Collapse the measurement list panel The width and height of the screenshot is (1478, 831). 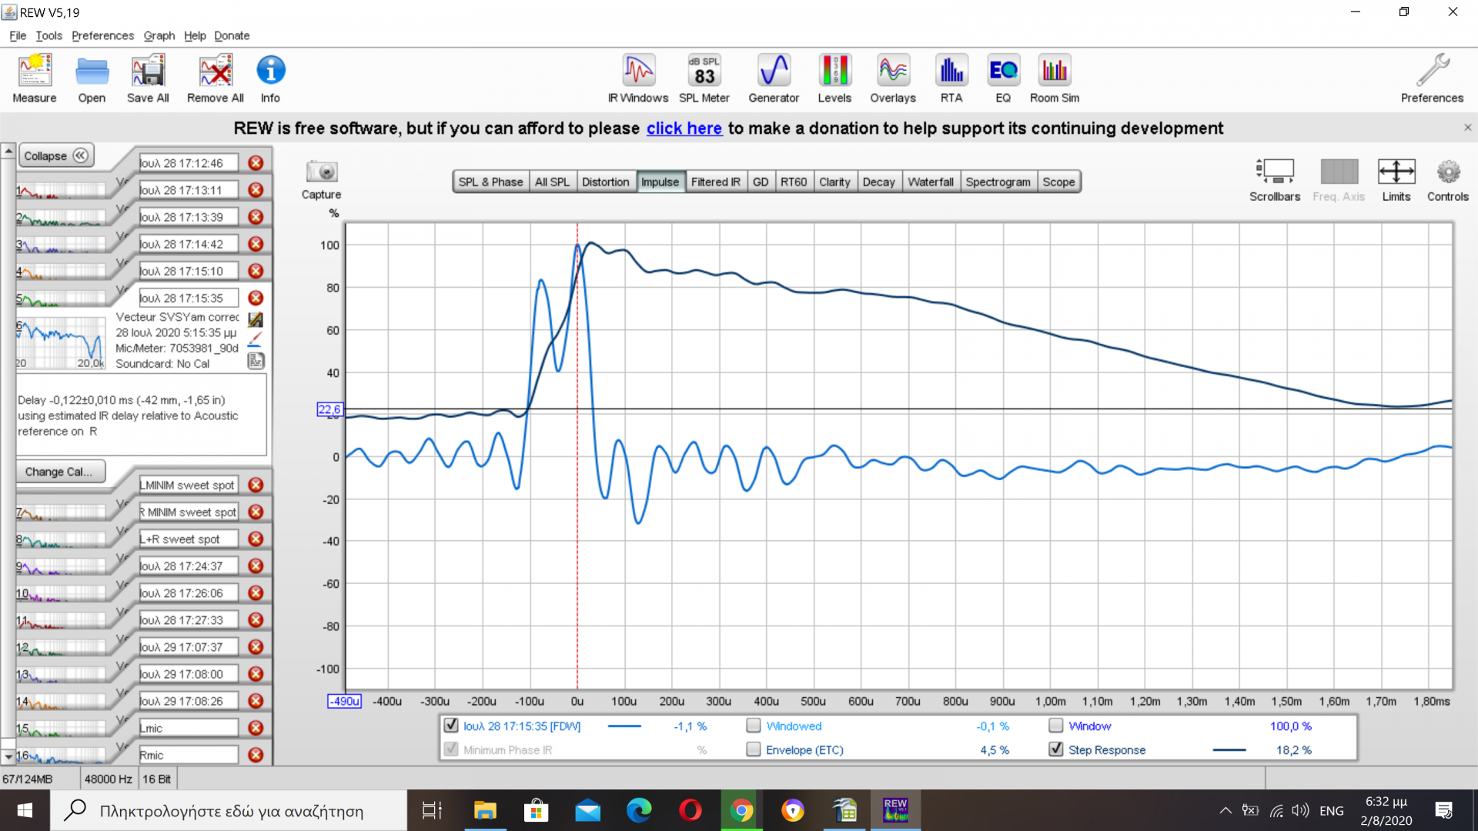(56, 155)
